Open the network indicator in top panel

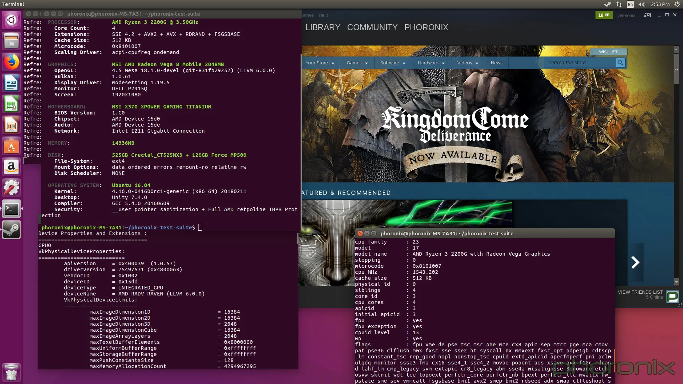pyautogui.click(x=619, y=4)
